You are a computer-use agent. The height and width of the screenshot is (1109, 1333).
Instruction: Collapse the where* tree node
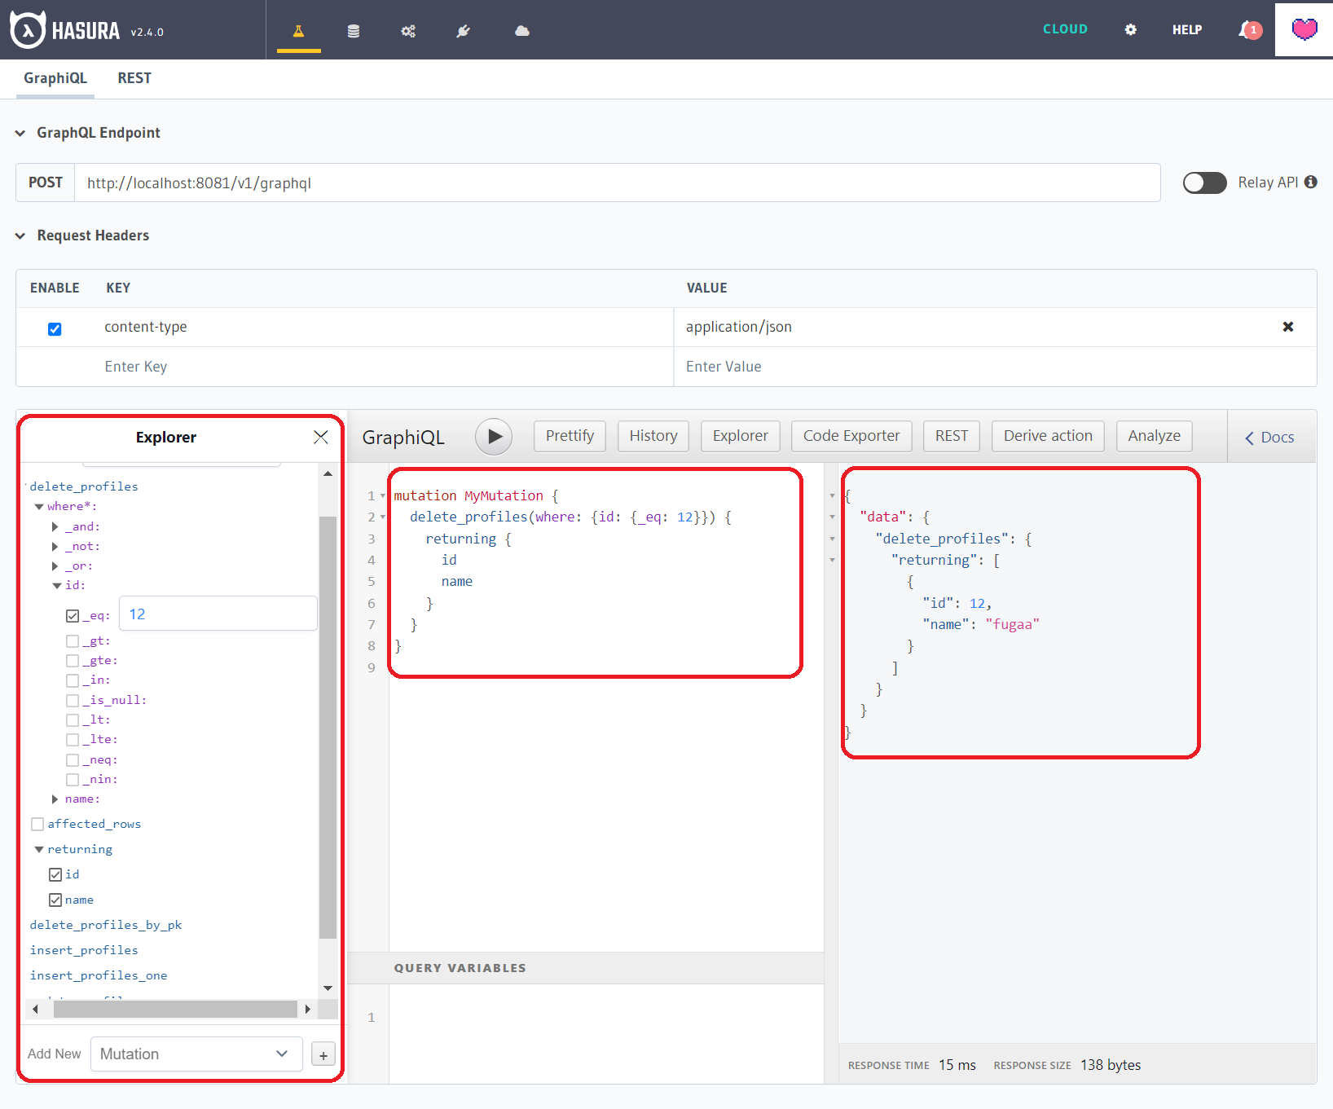pos(39,507)
